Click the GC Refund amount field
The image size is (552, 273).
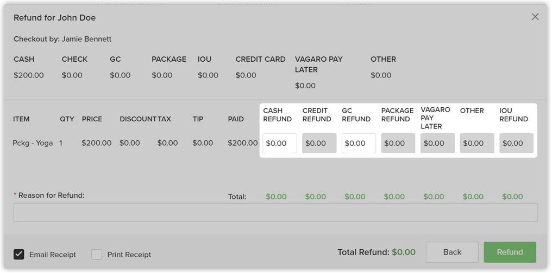point(359,143)
